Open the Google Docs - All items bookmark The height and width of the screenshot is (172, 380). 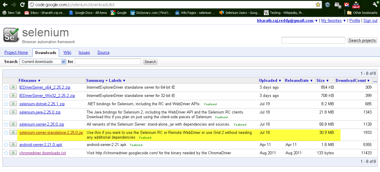[x=88, y=13]
